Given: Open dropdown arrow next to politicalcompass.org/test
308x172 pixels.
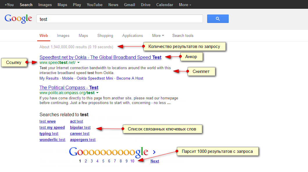Looking at the screenshot, I should 97,93.
